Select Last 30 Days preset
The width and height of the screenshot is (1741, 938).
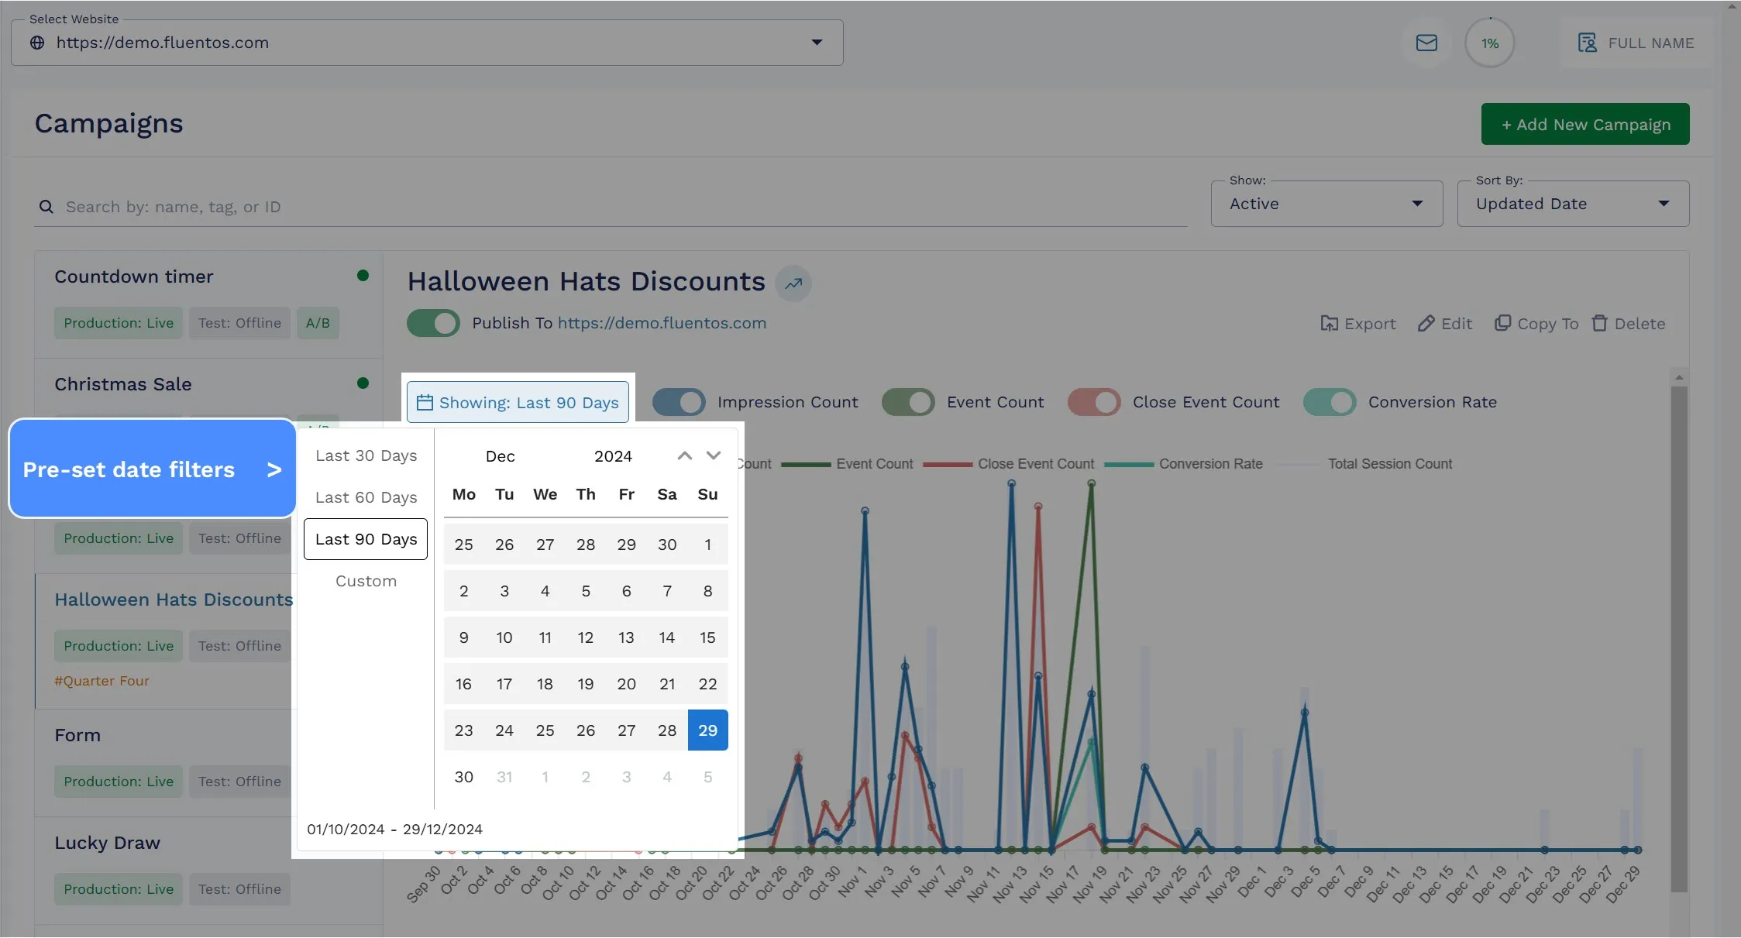point(366,455)
